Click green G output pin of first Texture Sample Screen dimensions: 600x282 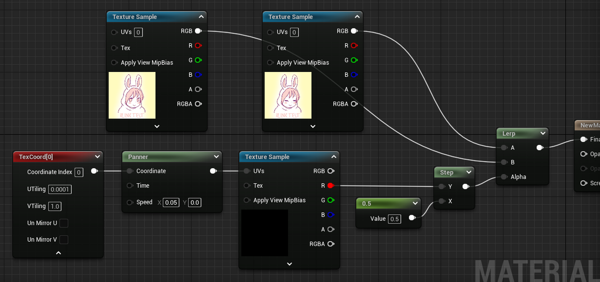[x=198, y=60]
